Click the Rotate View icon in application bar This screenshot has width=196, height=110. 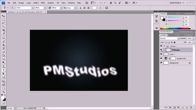[120, 3]
